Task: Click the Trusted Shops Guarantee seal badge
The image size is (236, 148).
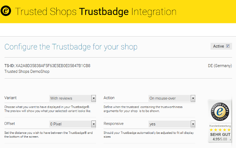Action: click(x=220, y=112)
